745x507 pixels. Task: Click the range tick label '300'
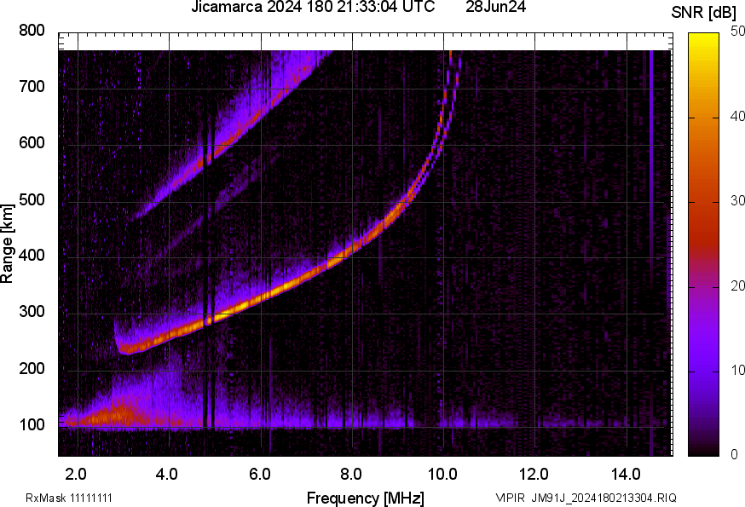point(32,312)
